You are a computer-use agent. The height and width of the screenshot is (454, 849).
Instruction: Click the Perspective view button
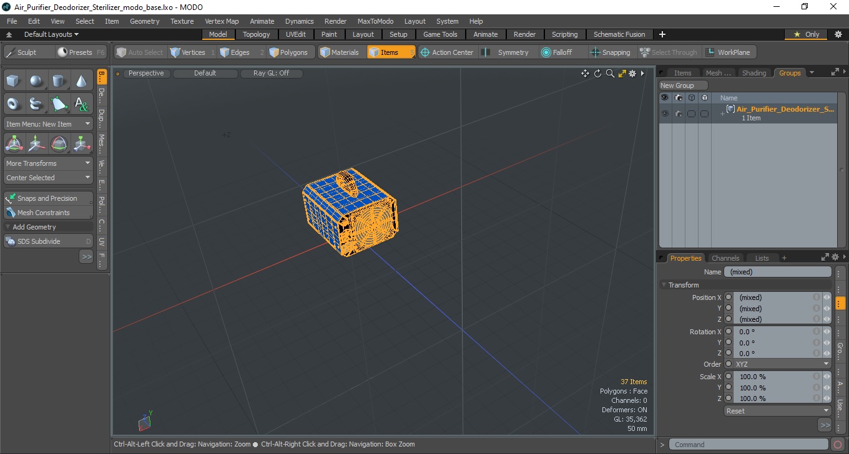146,73
